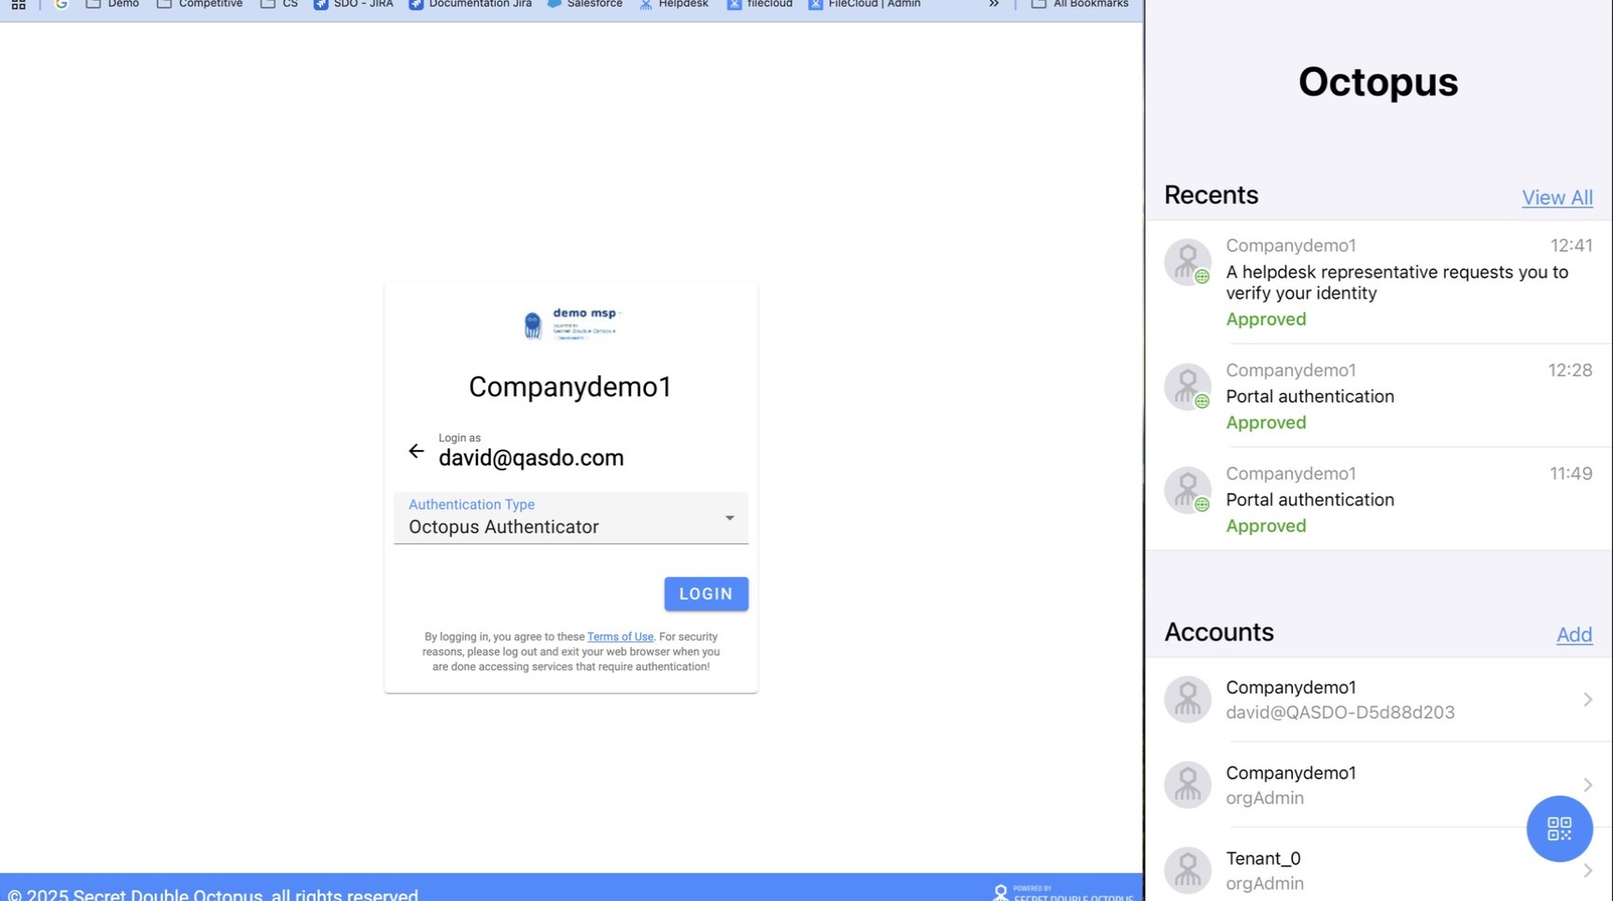The image size is (1613, 901).
Task: Expand the david@QASDO-D5d88d203 account chevron
Action: point(1587,699)
